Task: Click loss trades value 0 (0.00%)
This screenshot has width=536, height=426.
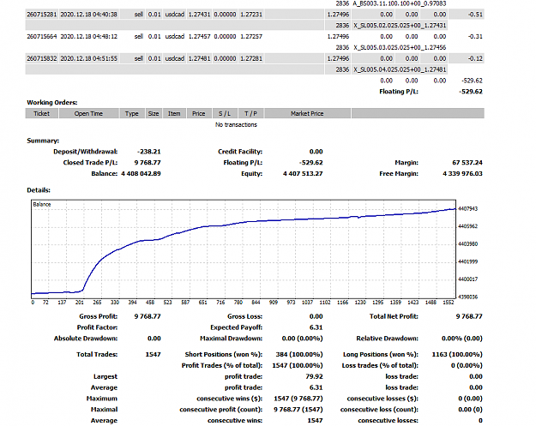Action: (467, 365)
